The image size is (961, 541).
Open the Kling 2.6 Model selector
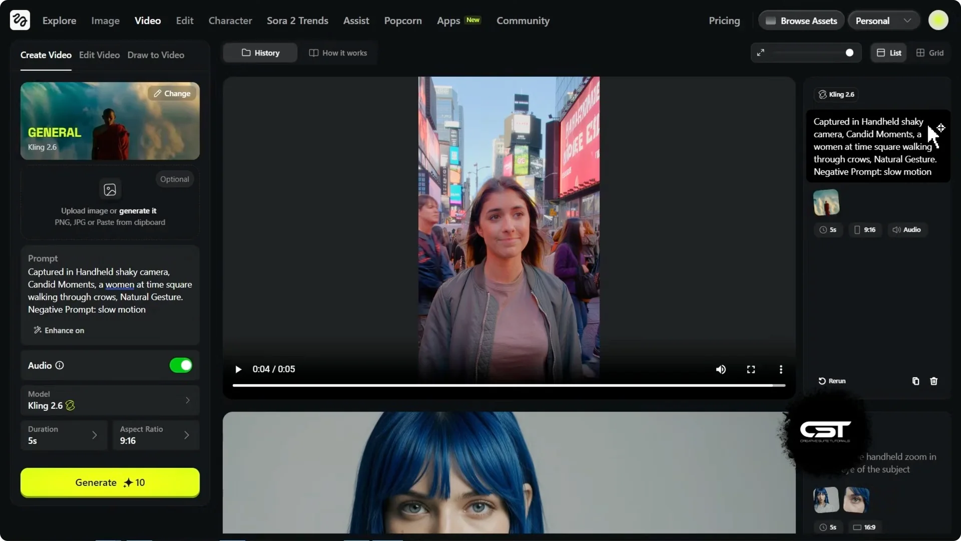coord(110,400)
